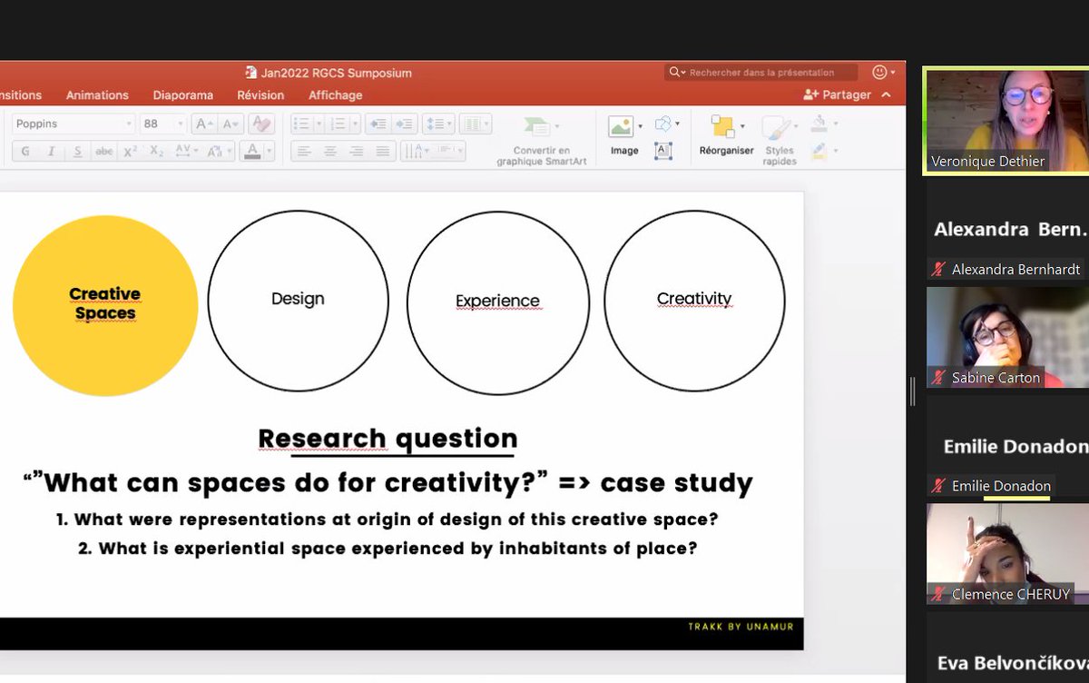This screenshot has height=683, width=1089.
Task: Open the shapes gallery dropdown arrow
Action: pos(679,124)
